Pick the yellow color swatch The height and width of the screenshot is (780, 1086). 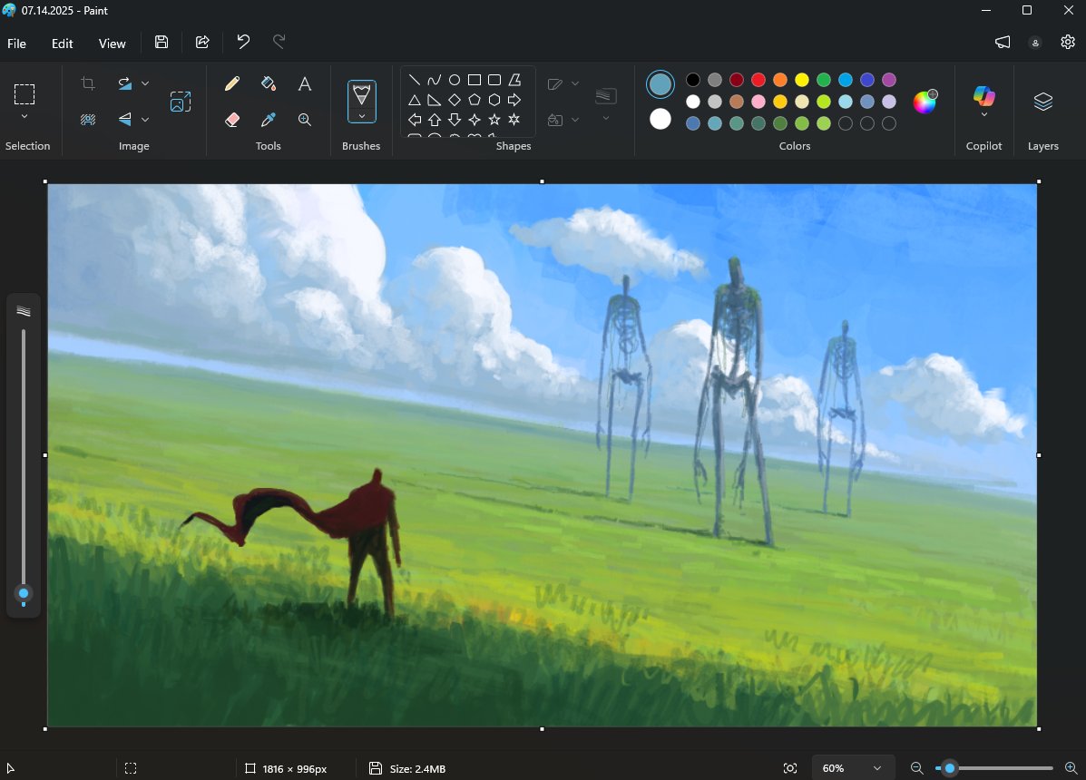(802, 80)
